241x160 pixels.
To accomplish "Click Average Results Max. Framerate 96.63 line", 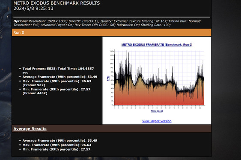I will (x=57, y=145).
